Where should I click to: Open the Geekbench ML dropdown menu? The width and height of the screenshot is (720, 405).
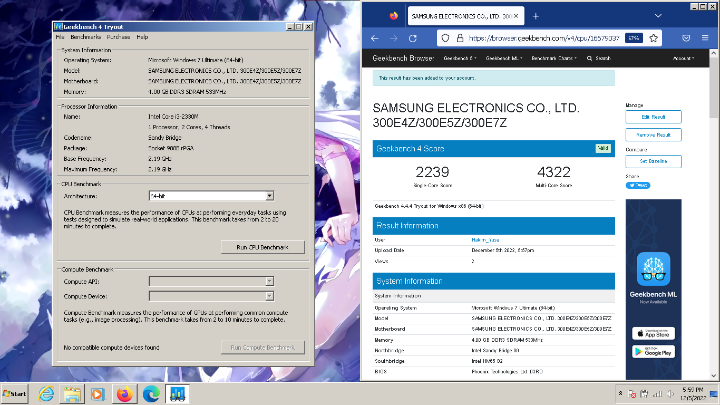(x=504, y=59)
